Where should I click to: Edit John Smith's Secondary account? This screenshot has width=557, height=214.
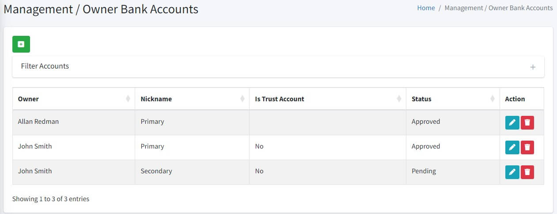click(512, 172)
